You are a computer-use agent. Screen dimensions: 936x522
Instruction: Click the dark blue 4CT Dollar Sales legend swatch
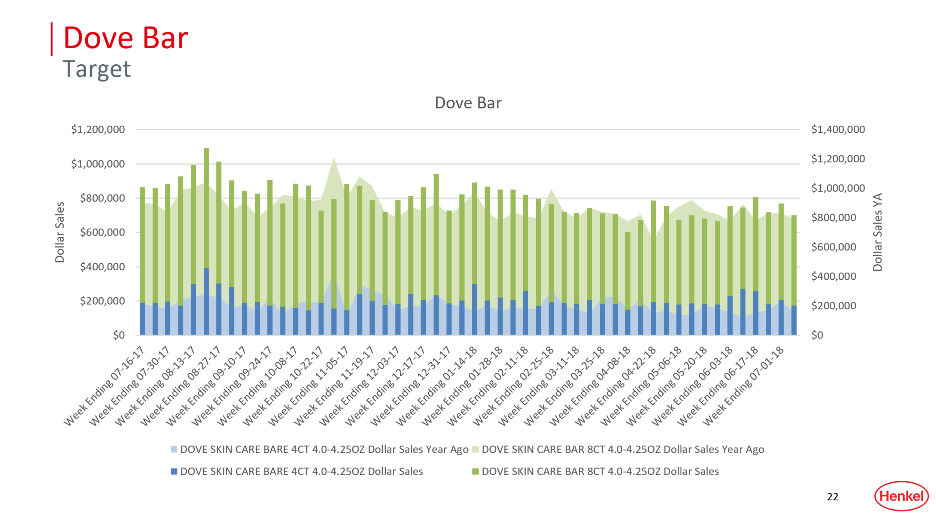pos(174,472)
